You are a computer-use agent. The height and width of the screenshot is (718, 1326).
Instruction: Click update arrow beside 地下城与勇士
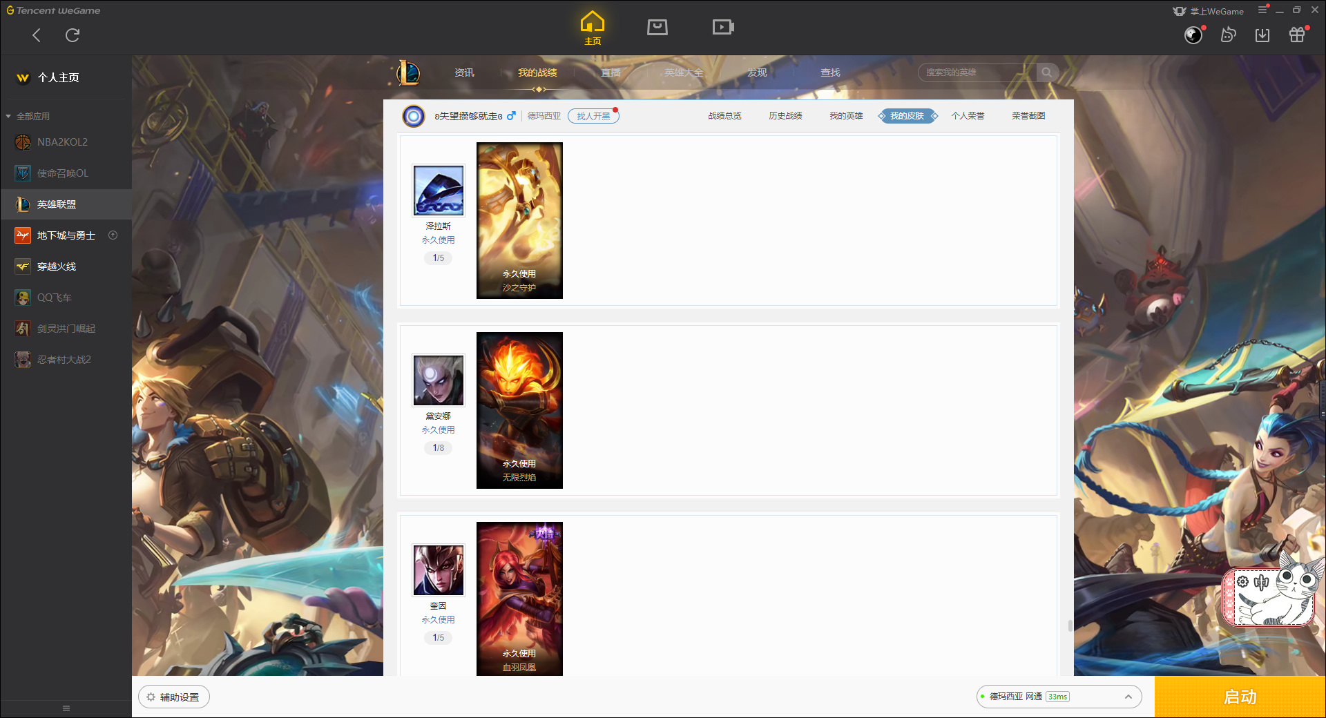pos(113,235)
